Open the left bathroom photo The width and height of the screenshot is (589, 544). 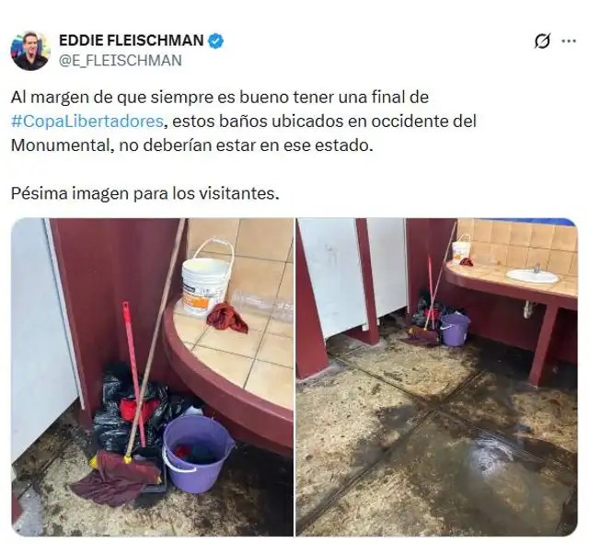point(152,376)
